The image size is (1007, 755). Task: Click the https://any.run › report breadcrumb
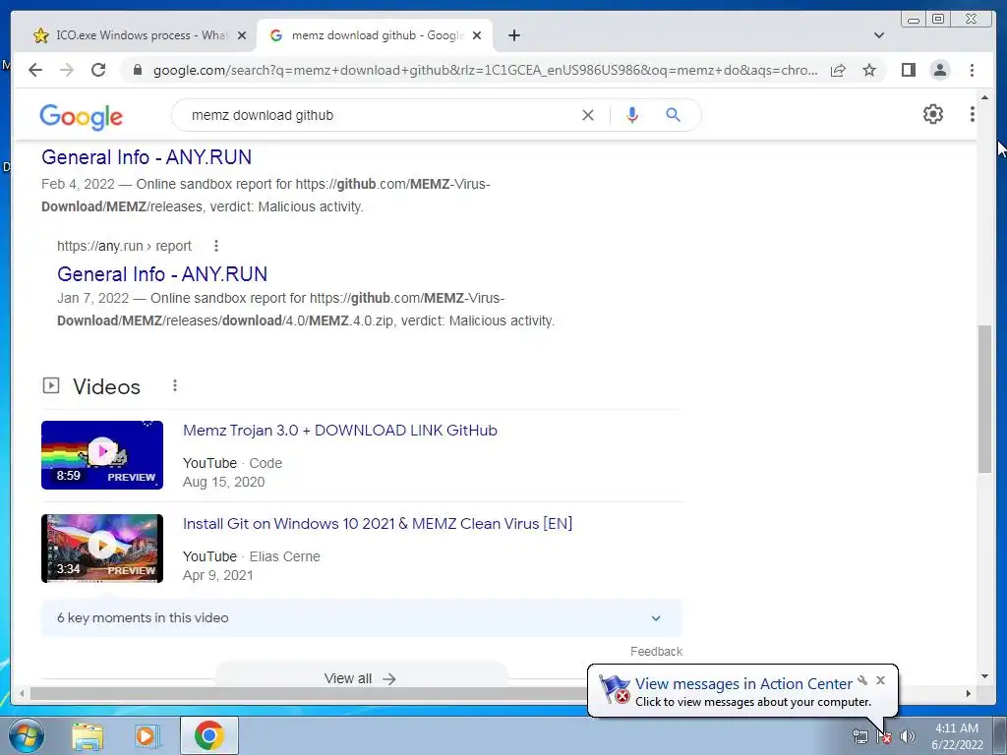point(124,246)
